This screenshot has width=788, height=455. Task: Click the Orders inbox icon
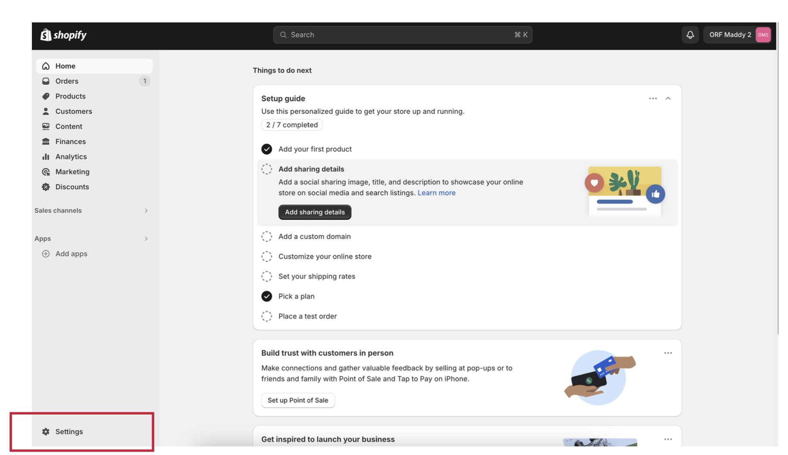(46, 81)
